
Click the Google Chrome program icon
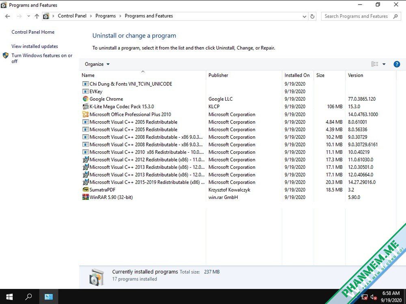[x=85, y=99]
